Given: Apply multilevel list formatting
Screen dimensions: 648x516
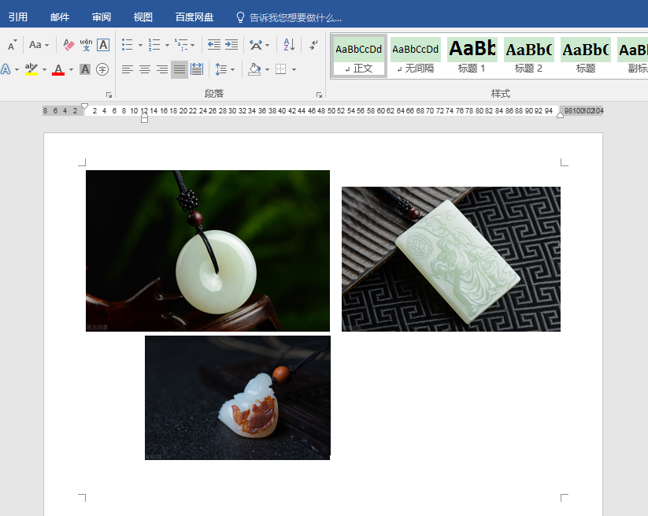Looking at the screenshot, I should coord(181,45).
